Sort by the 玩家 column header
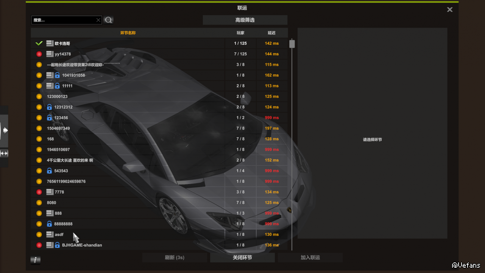This screenshot has width=485, height=273. (240, 33)
